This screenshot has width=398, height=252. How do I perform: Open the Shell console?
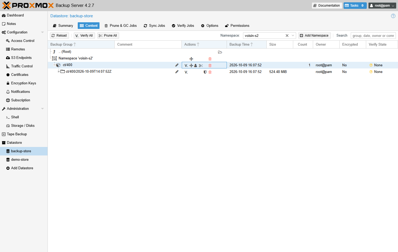[24, 117]
